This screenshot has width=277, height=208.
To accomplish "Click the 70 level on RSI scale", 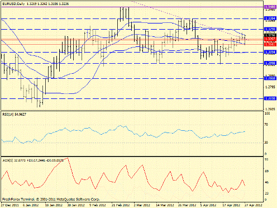I will tap(266, 125).
